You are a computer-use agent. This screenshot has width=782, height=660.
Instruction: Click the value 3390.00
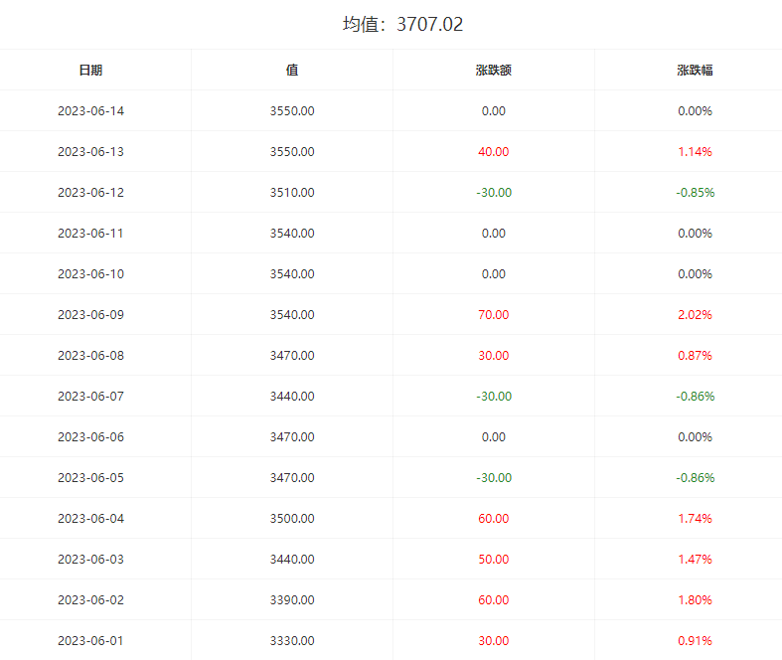(x=292, y=600)
